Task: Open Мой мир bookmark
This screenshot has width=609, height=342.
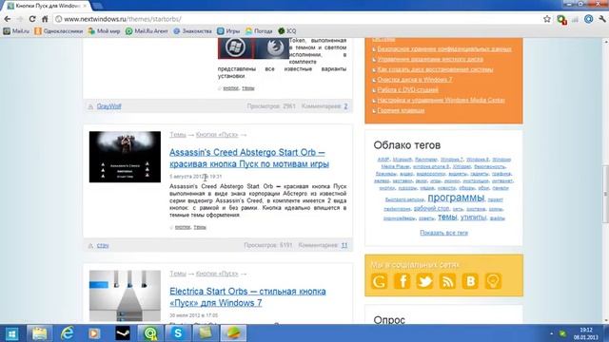Action: coord(104,31)
